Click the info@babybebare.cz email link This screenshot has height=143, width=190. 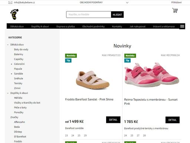click(24, 3)
